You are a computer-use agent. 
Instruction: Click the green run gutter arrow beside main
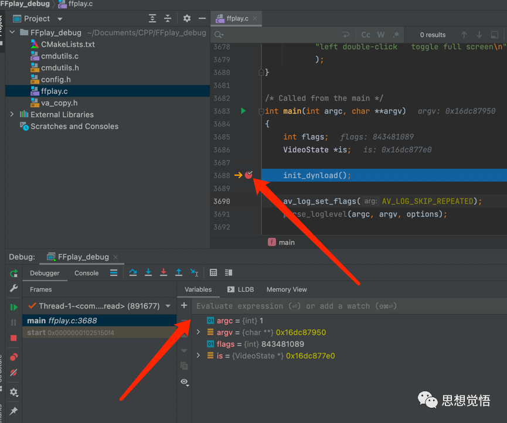243,111
